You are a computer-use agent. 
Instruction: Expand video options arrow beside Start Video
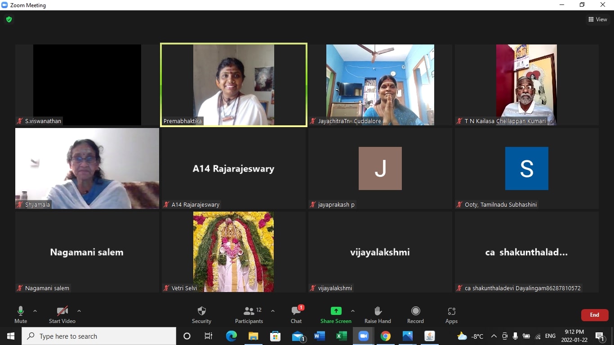click(79, 311)
